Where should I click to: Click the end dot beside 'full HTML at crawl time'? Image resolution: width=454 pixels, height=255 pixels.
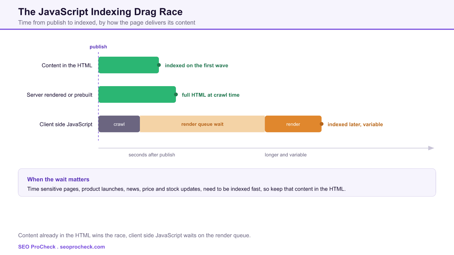click(176, 94)
